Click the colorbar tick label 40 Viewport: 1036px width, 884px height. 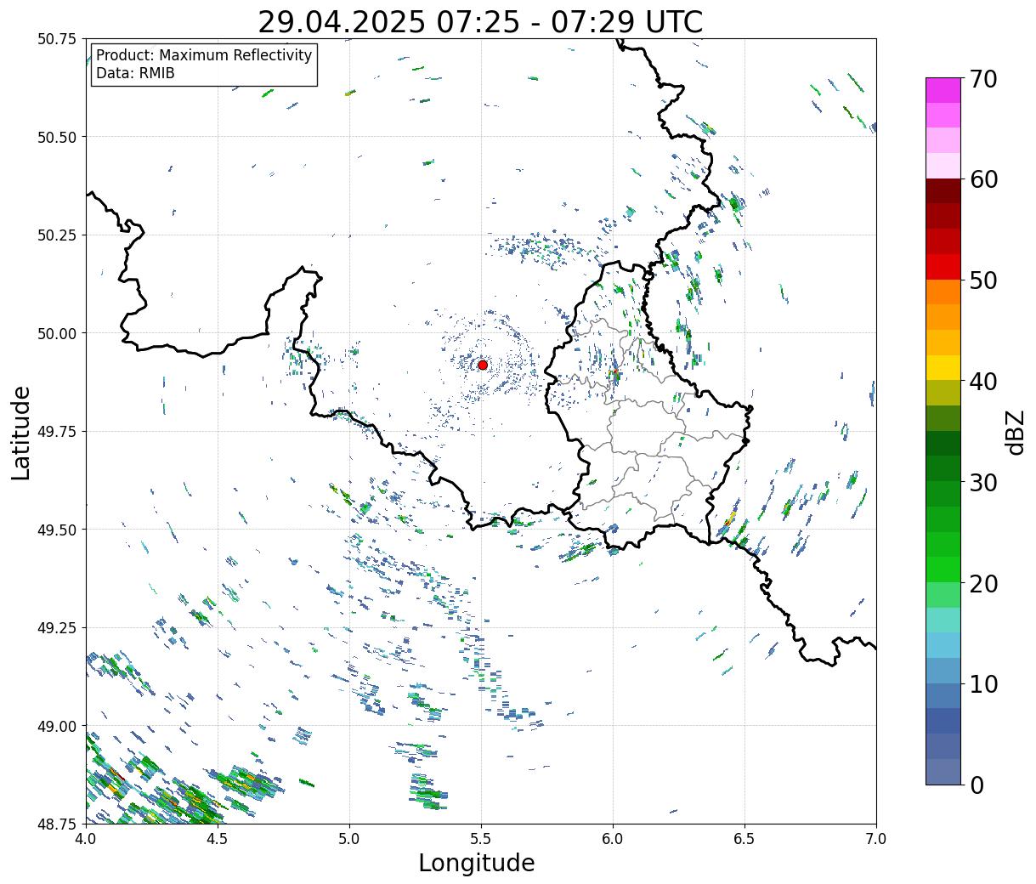[982, 382]
